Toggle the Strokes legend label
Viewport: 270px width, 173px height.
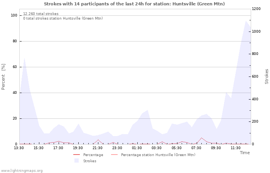point(90,161)
